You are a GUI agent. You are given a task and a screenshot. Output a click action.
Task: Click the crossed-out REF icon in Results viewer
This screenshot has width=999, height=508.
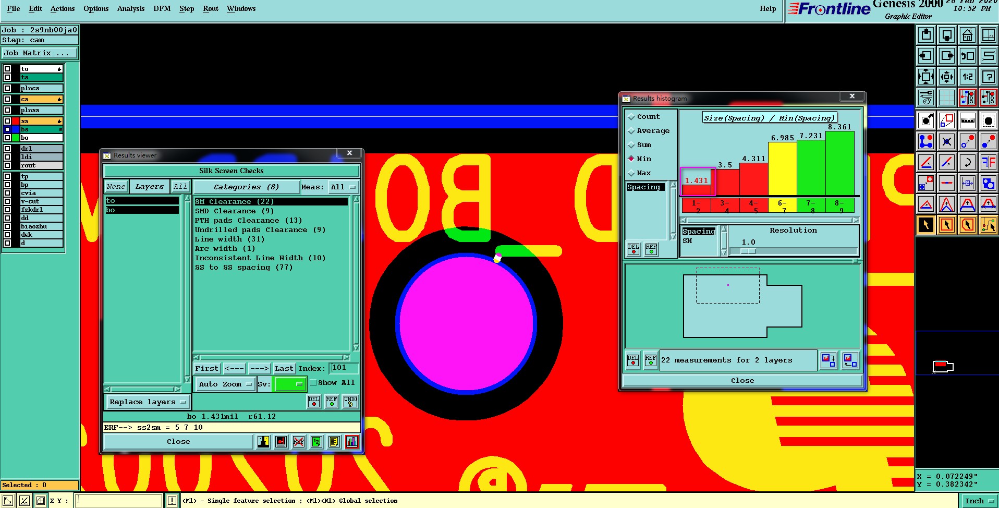299,442
